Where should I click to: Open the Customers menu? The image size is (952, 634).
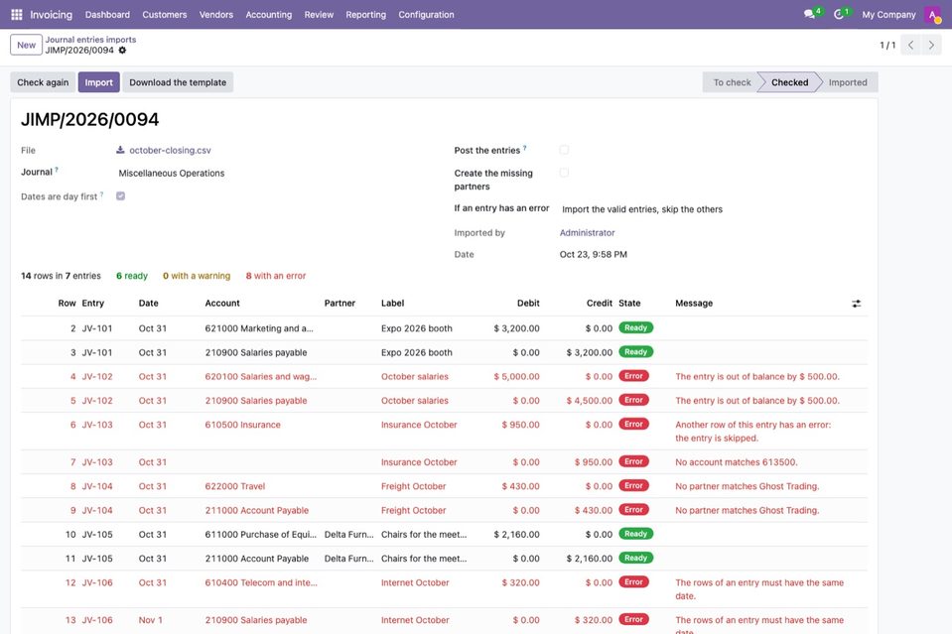[165, 15]
